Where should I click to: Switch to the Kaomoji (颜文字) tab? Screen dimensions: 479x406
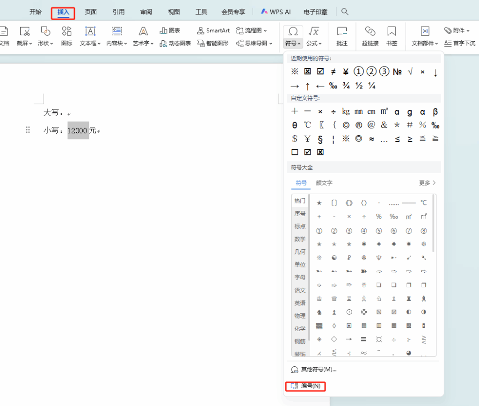coord(324,183)
